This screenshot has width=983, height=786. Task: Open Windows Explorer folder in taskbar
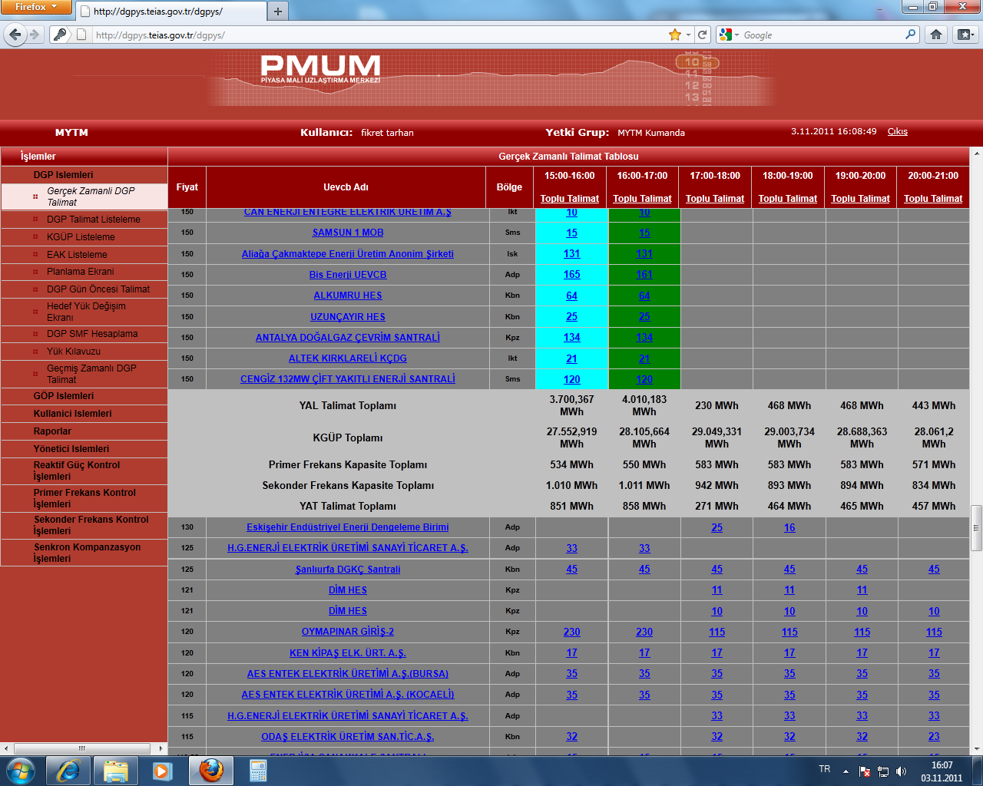tap(115, 770)
